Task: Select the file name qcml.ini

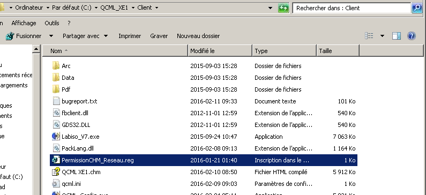Action: 71,184
